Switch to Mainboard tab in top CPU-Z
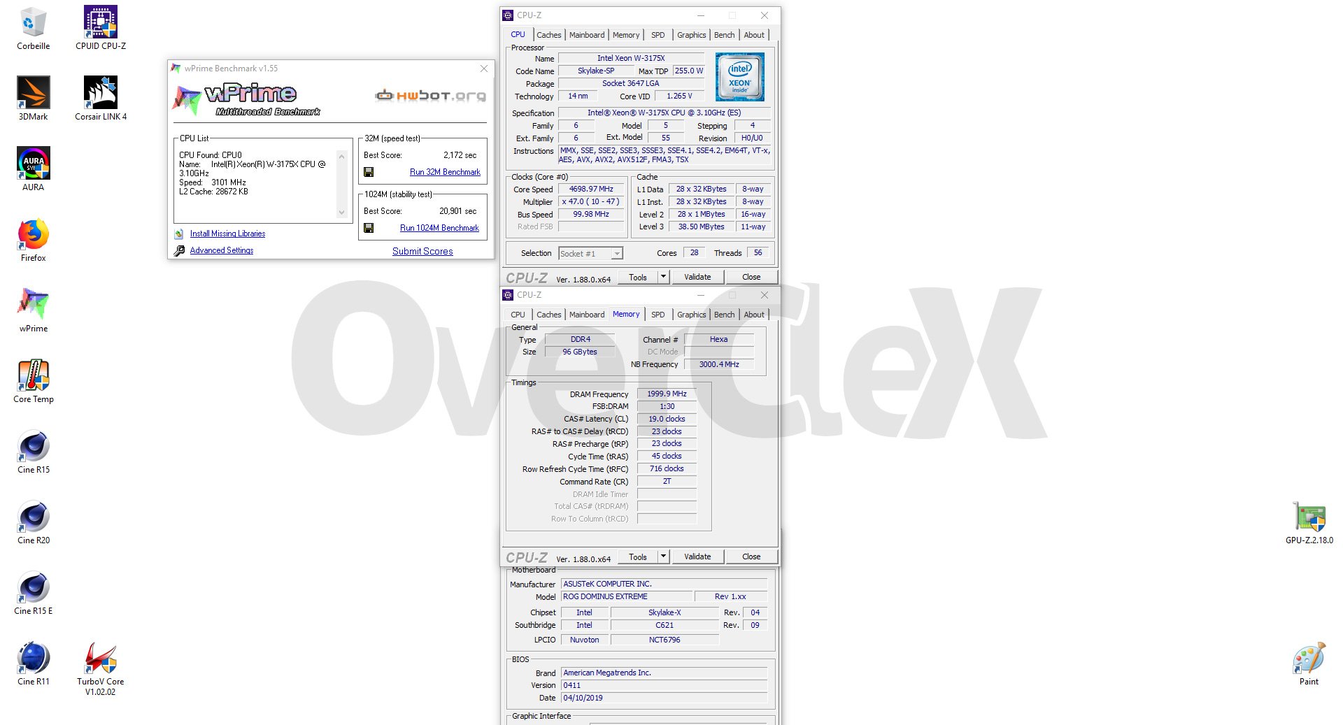 point(587,35)
